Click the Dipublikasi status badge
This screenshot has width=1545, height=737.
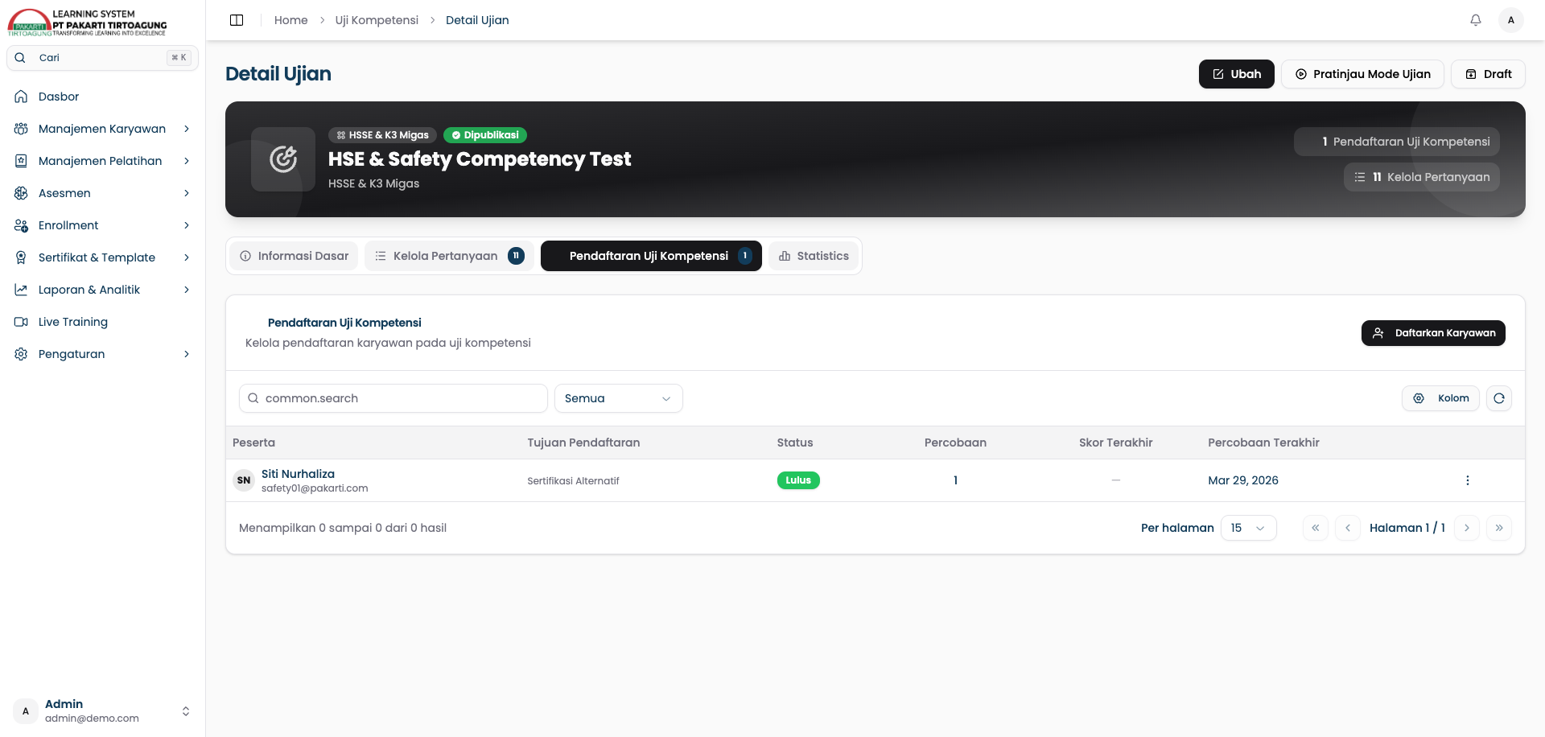[x=485, y=135]
